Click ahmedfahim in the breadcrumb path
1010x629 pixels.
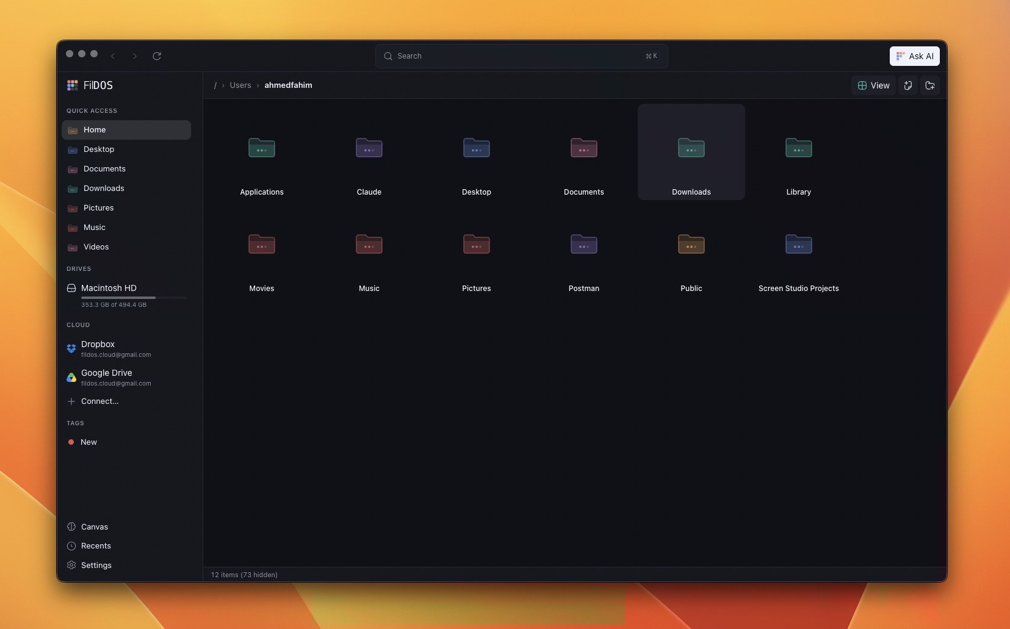click(x=288, y=85)
